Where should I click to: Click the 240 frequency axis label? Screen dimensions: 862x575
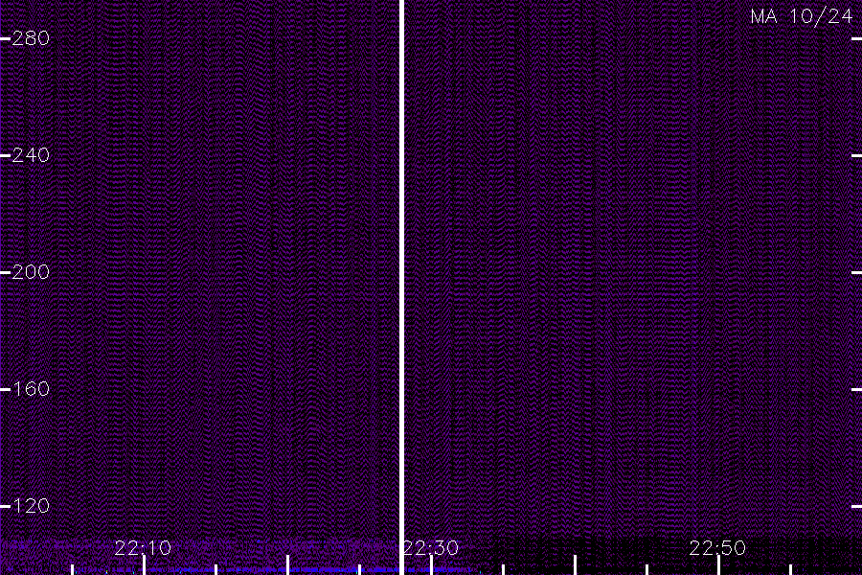pos(31,155)
